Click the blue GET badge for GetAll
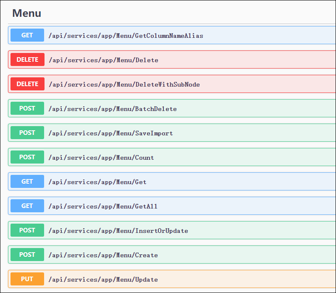336x293 pixels. (27, 206)
